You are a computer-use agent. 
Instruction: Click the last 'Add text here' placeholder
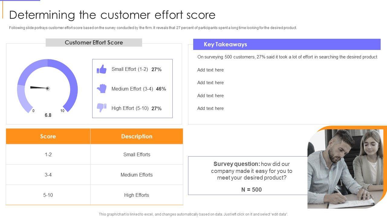(210, 108)
